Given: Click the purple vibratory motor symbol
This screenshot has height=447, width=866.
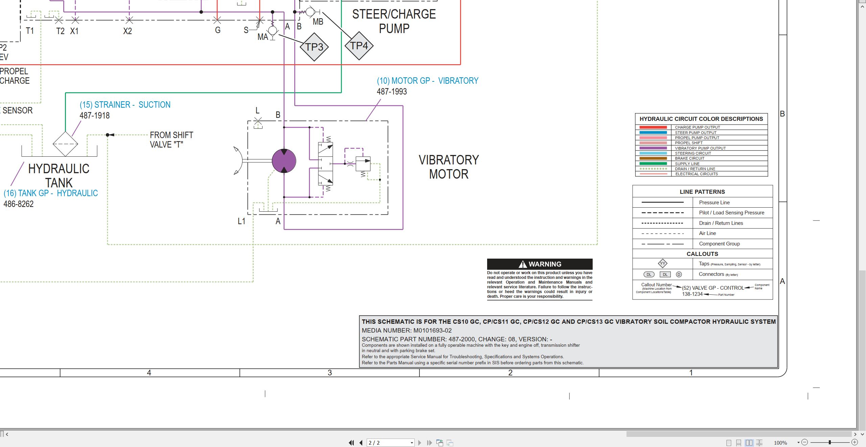Looking at the screenshot, I should coord(284,161).
